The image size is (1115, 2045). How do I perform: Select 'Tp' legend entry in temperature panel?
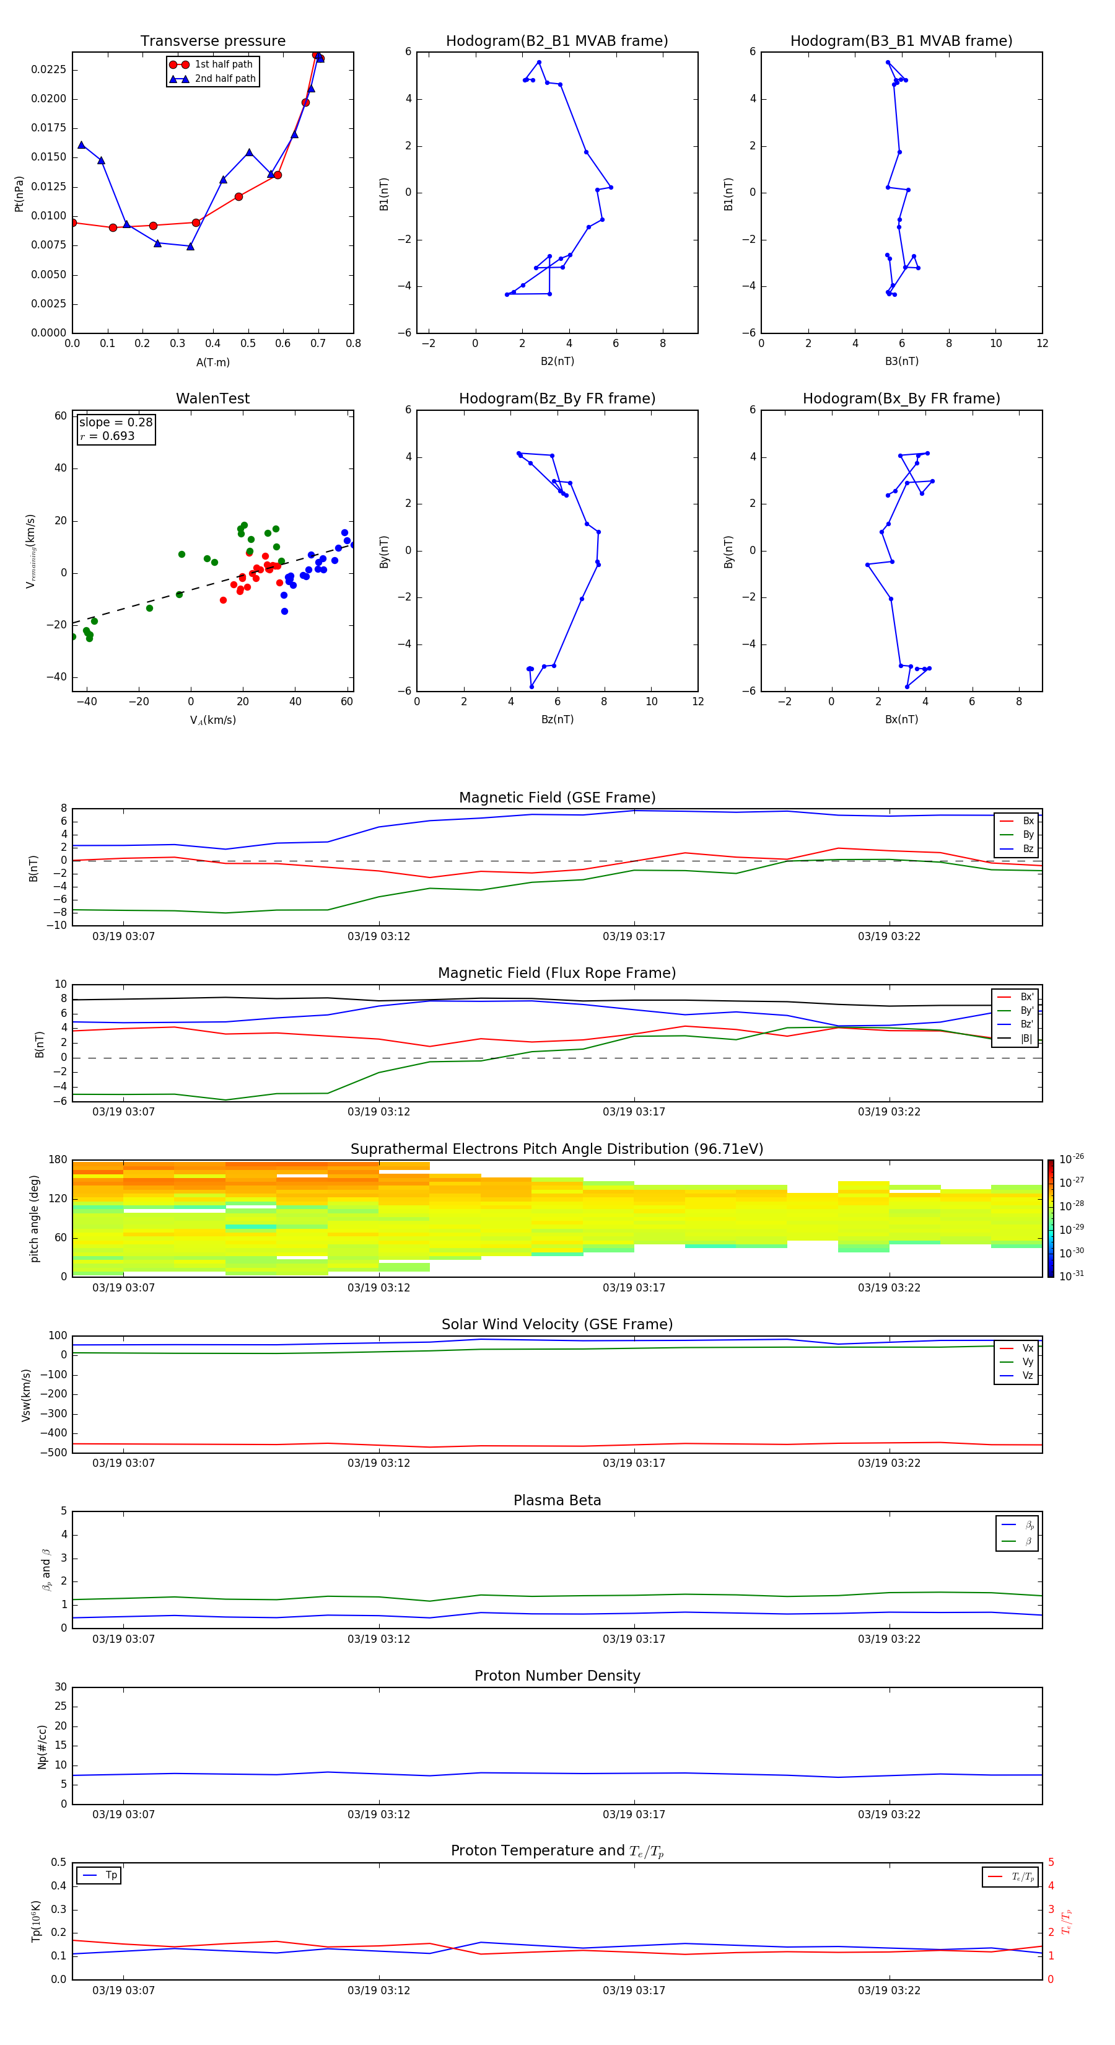pos(99,1875)
